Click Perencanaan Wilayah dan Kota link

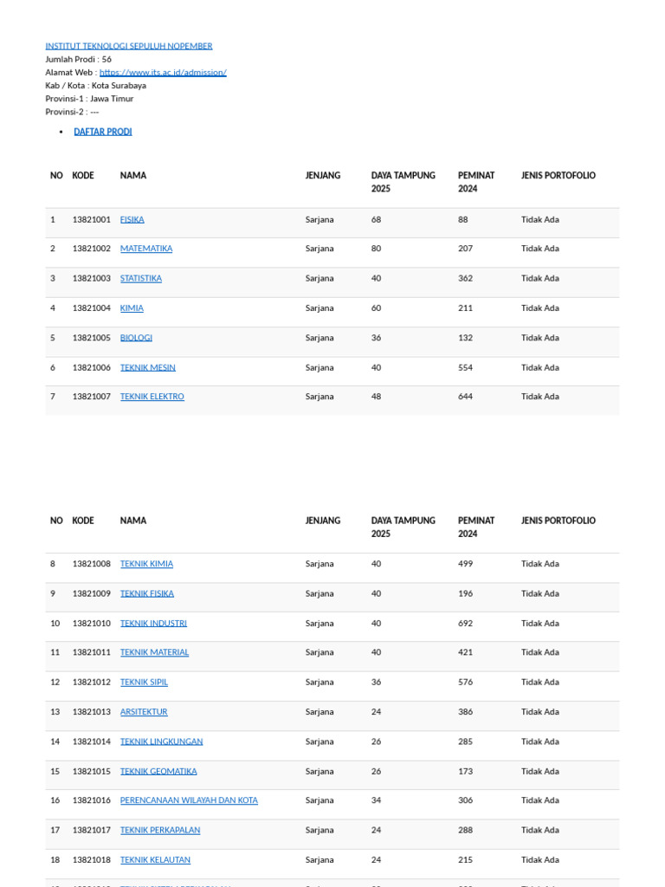[189, 800]
